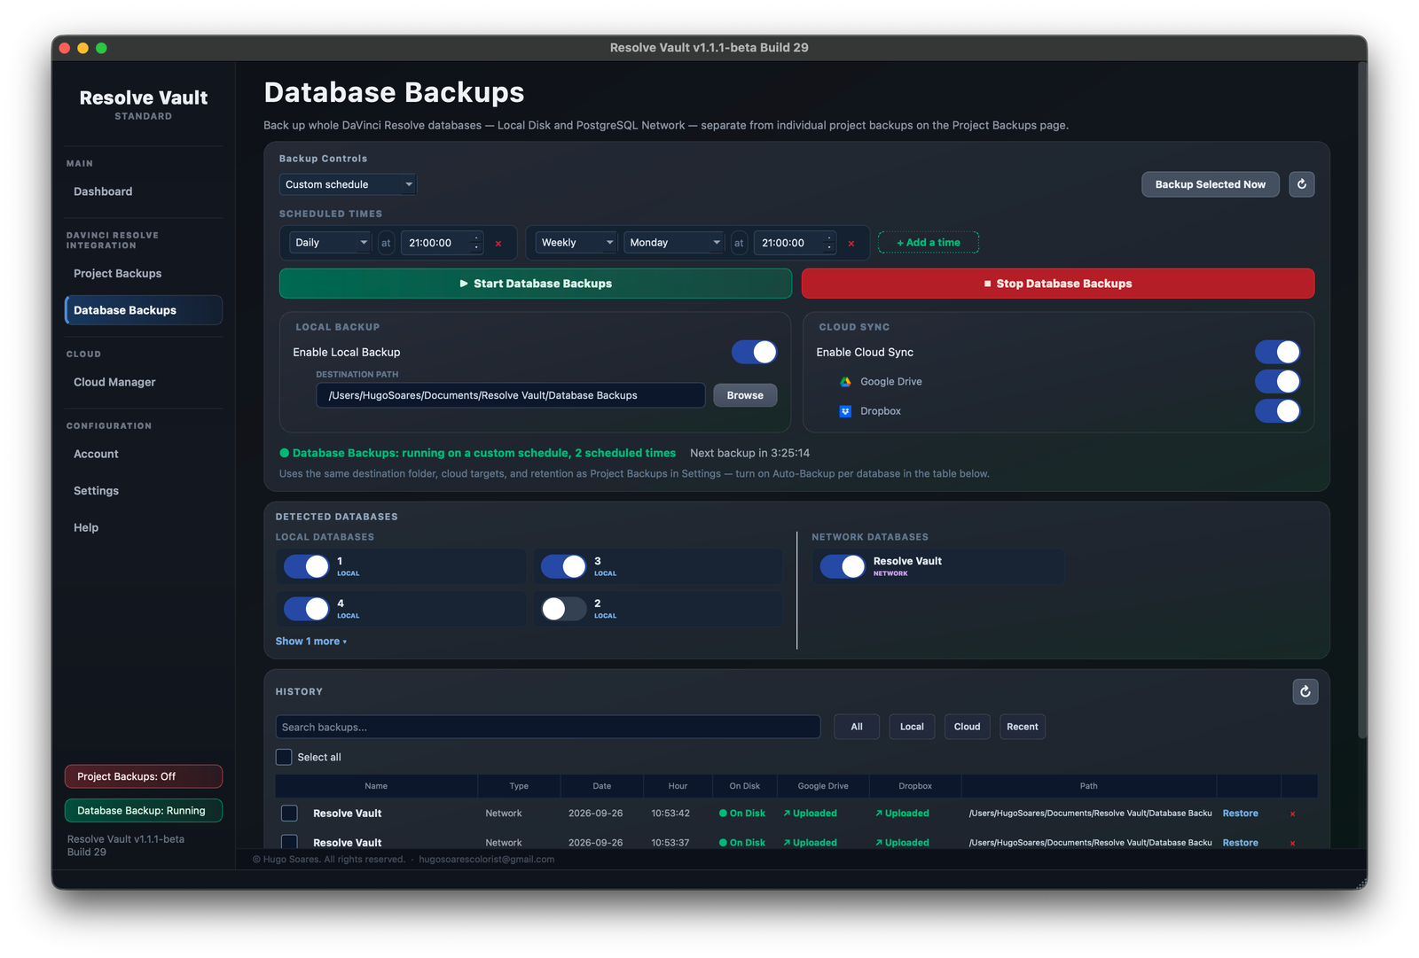1419x958 pixels.
Task: Select Database Backups in the sidebar
Action: pos(144,310)
